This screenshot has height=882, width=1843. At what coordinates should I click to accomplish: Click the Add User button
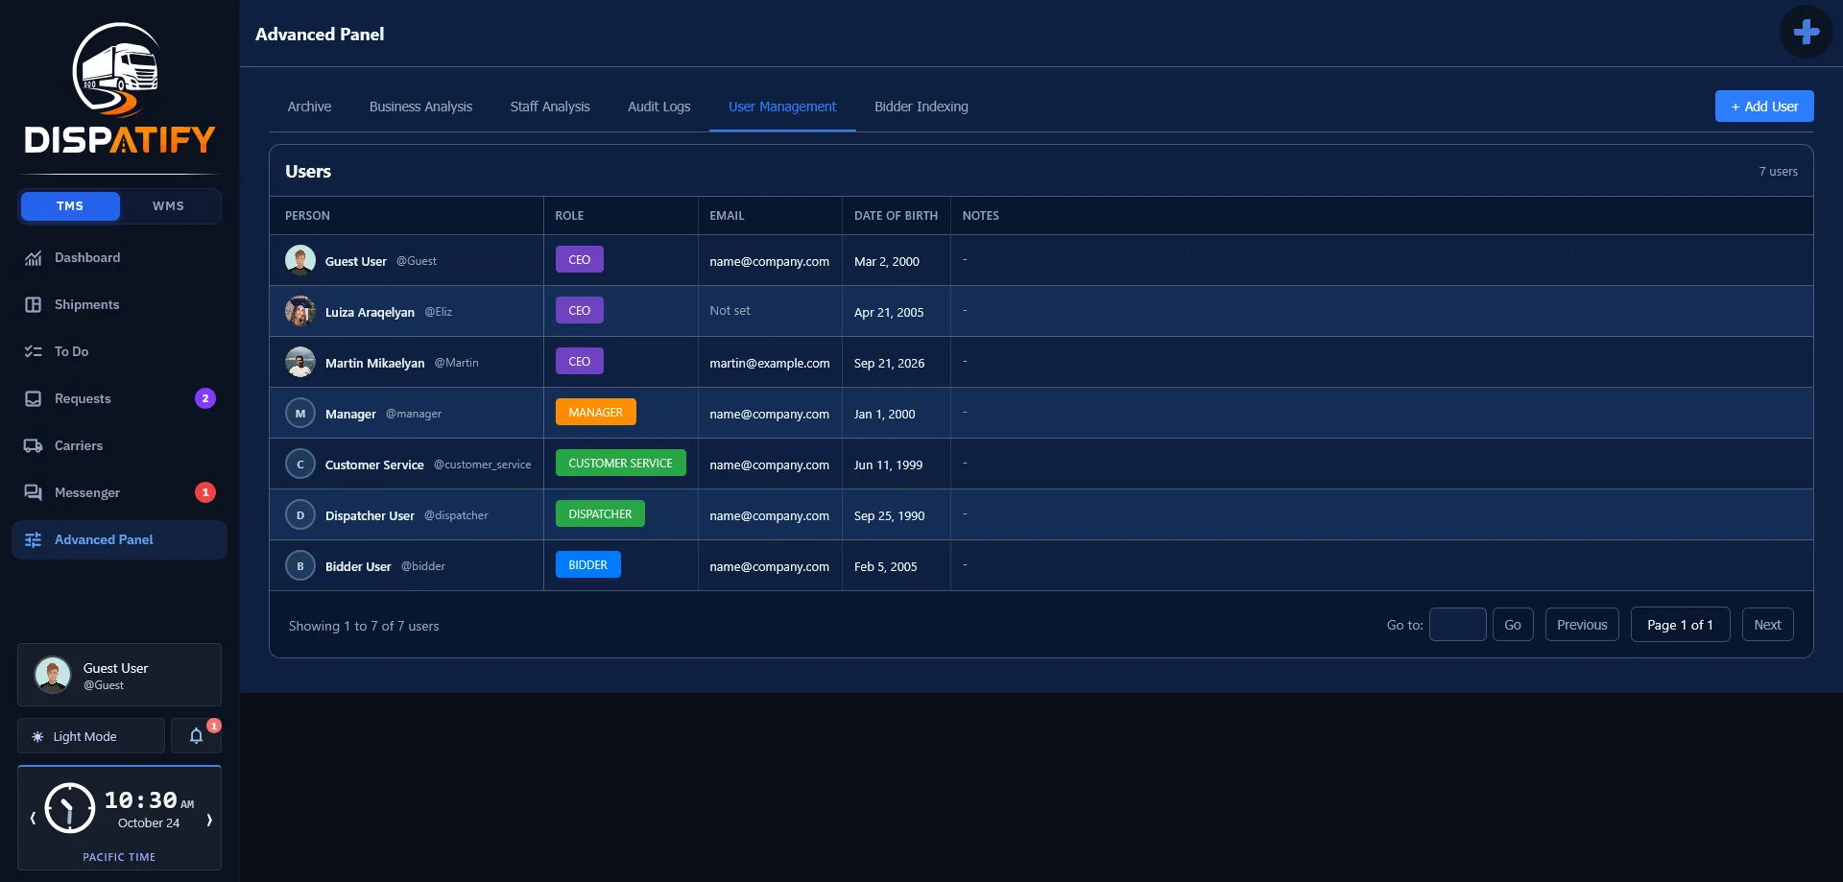point(1764,107)
